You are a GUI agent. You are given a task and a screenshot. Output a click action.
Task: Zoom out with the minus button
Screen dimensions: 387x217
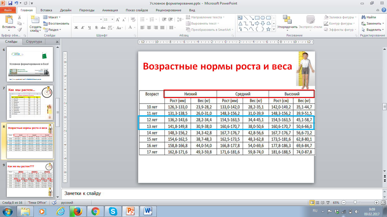(x=343, y=203)
